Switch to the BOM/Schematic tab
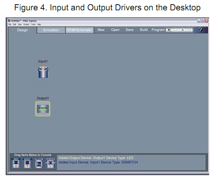Viewport: 211px width, 178px height. pyautogui.click(x=80, y=30)
